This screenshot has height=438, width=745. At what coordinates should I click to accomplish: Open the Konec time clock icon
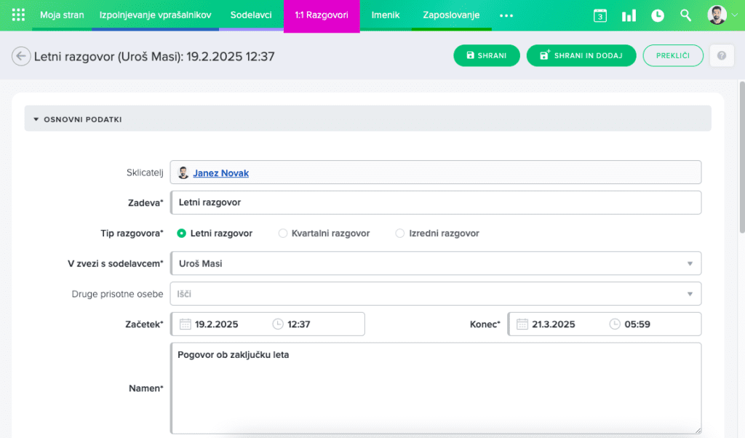[x=615, y=324]
